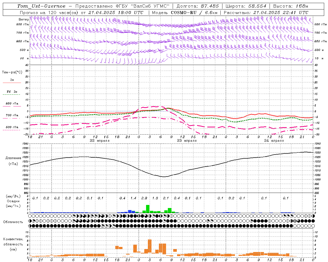Click the tallest green precipitation bar
This screenshot has width=328, height=262.
point(148,209)
